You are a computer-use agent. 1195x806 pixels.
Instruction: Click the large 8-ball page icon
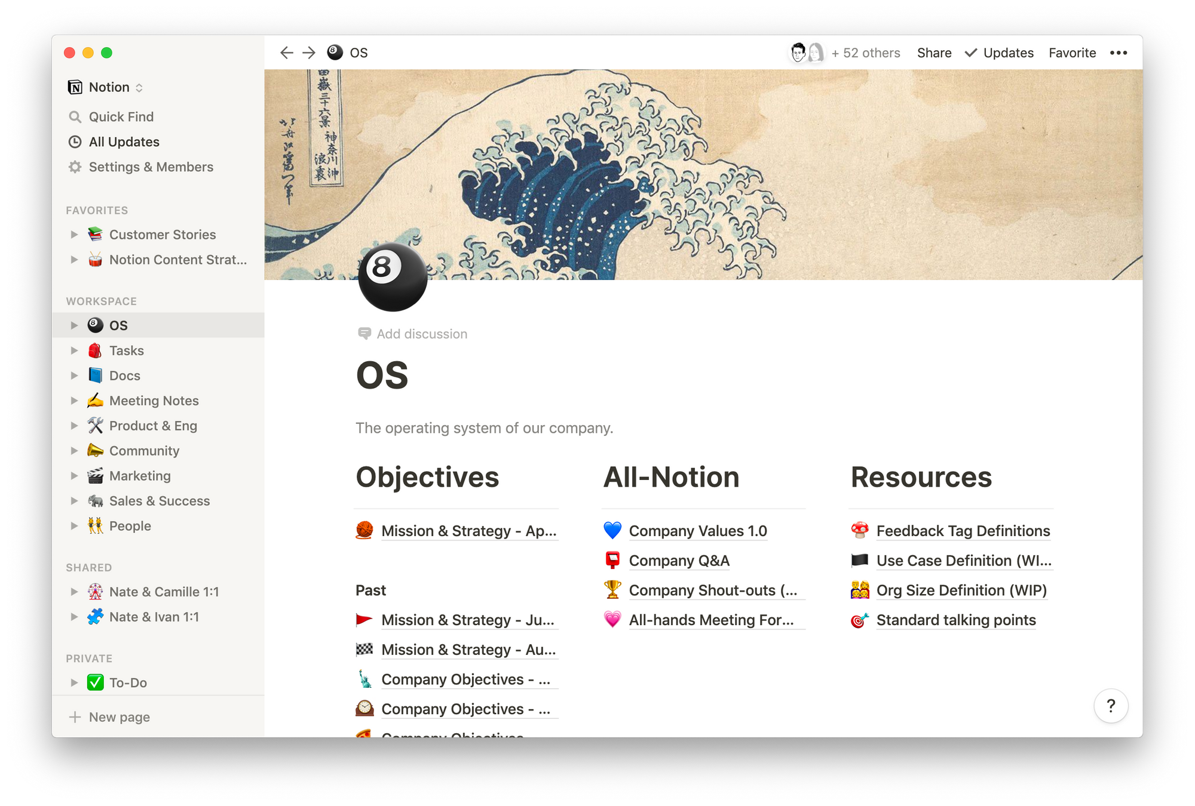coord(393,276)
